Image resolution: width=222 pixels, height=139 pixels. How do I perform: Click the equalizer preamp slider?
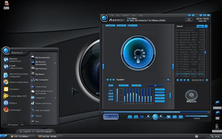point(117,95)
